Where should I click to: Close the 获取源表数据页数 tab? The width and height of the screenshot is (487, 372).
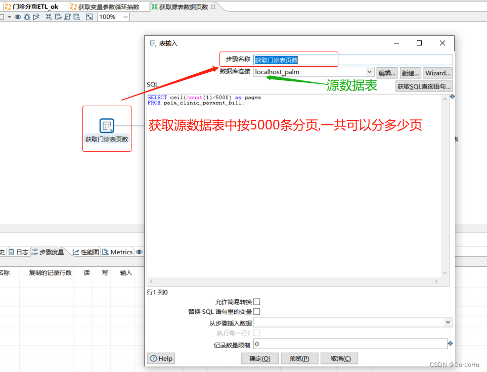(x=213, y=7)
